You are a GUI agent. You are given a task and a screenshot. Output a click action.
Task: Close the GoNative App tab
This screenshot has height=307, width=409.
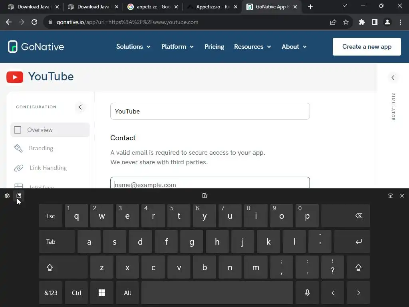tap(295, 7)
